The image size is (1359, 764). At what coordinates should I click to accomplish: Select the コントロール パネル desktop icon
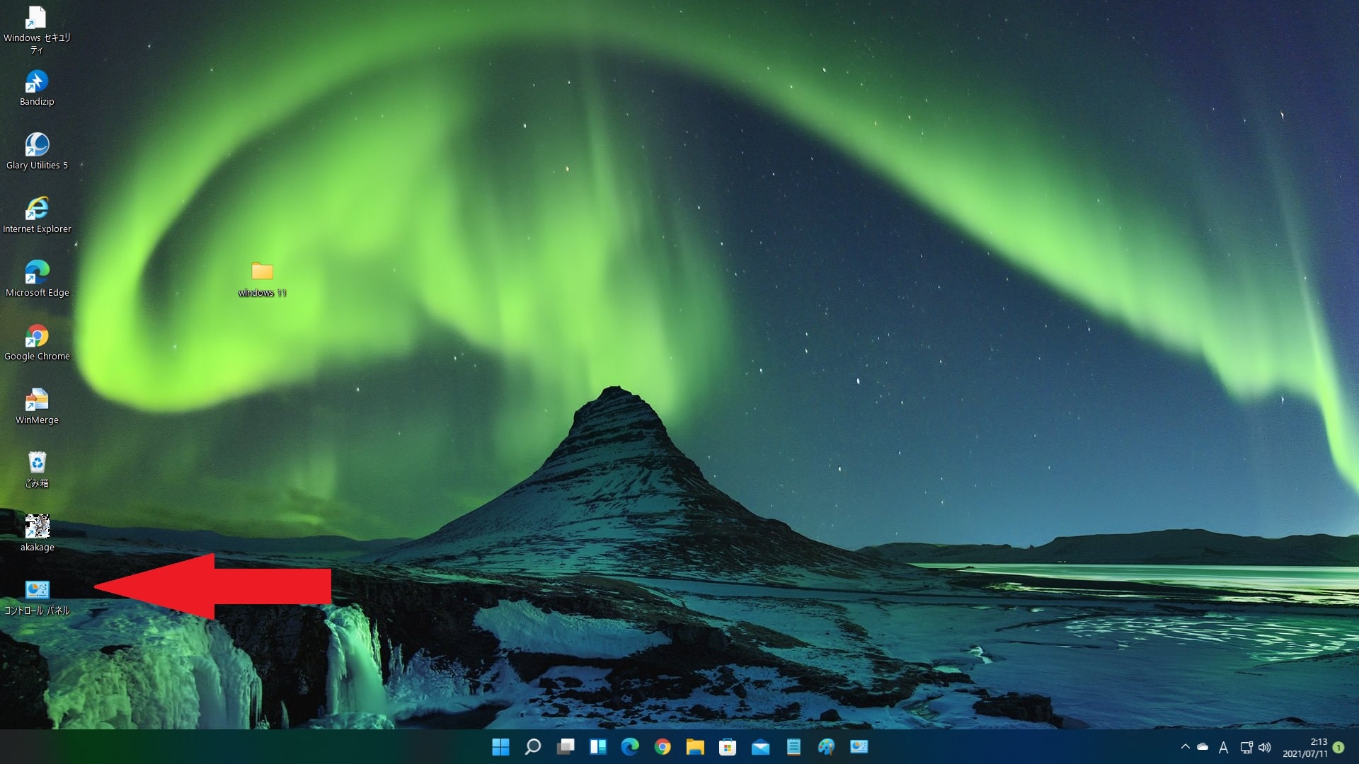[x=37, y=597]
